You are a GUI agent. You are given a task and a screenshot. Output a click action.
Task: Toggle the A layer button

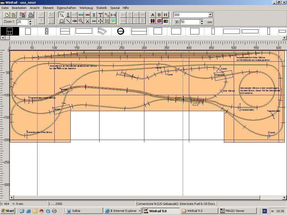pyautogui.click(x=152, y=15)
